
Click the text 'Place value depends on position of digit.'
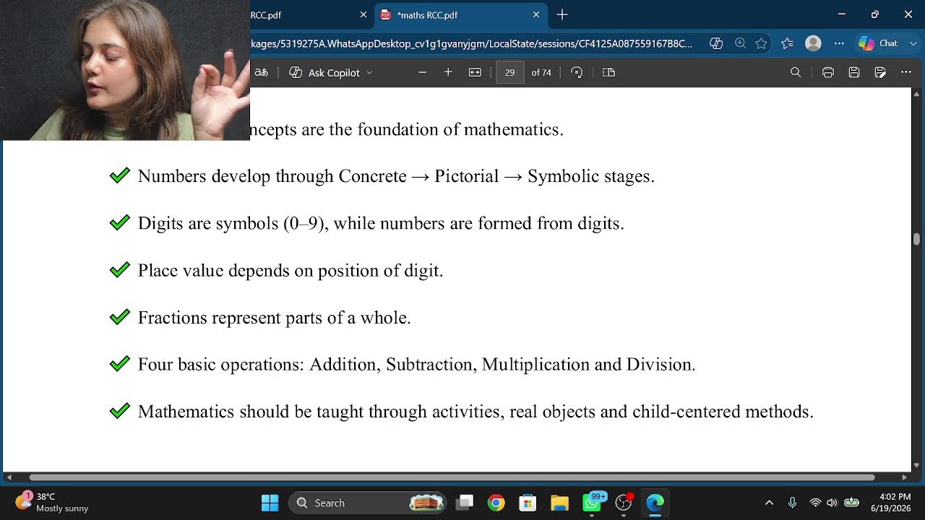point(291,270)
